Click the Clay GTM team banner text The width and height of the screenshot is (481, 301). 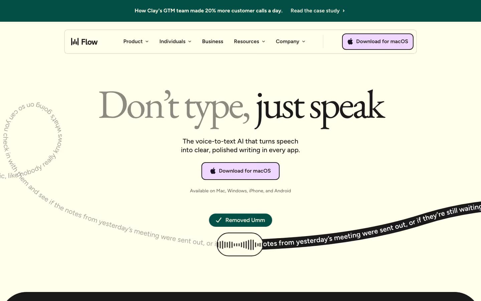[x=208, y=11]
